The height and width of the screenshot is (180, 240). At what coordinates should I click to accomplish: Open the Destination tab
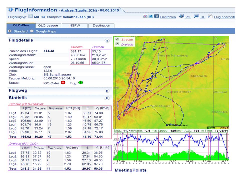pos(101,25)
